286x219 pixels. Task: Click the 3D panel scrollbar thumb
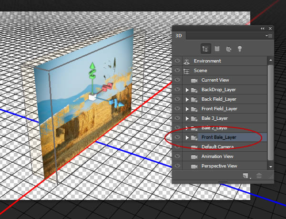coord(271,113)
